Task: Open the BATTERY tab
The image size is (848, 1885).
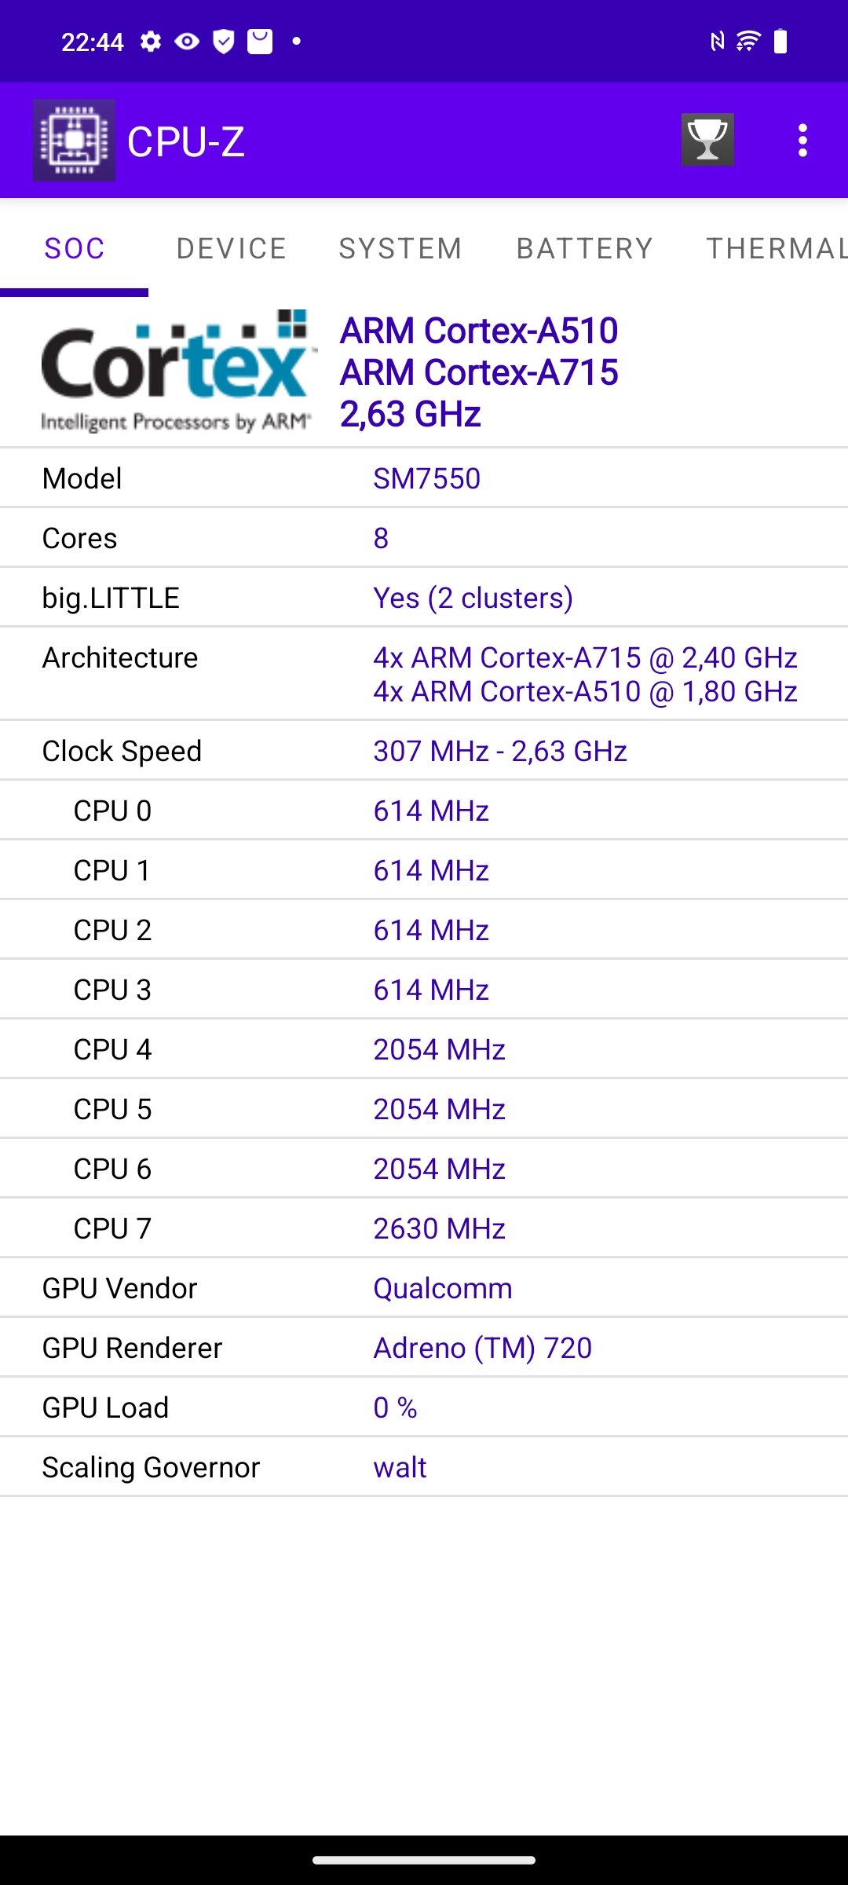Action: coord(584,248)
